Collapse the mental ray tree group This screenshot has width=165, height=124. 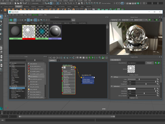(x=10, y=87)
